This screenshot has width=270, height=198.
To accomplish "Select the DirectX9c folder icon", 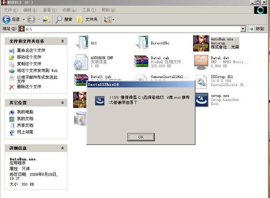I will click(x=142, y=43).
